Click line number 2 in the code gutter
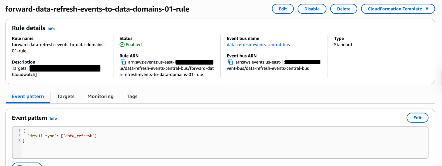 (x=19, y=136)
